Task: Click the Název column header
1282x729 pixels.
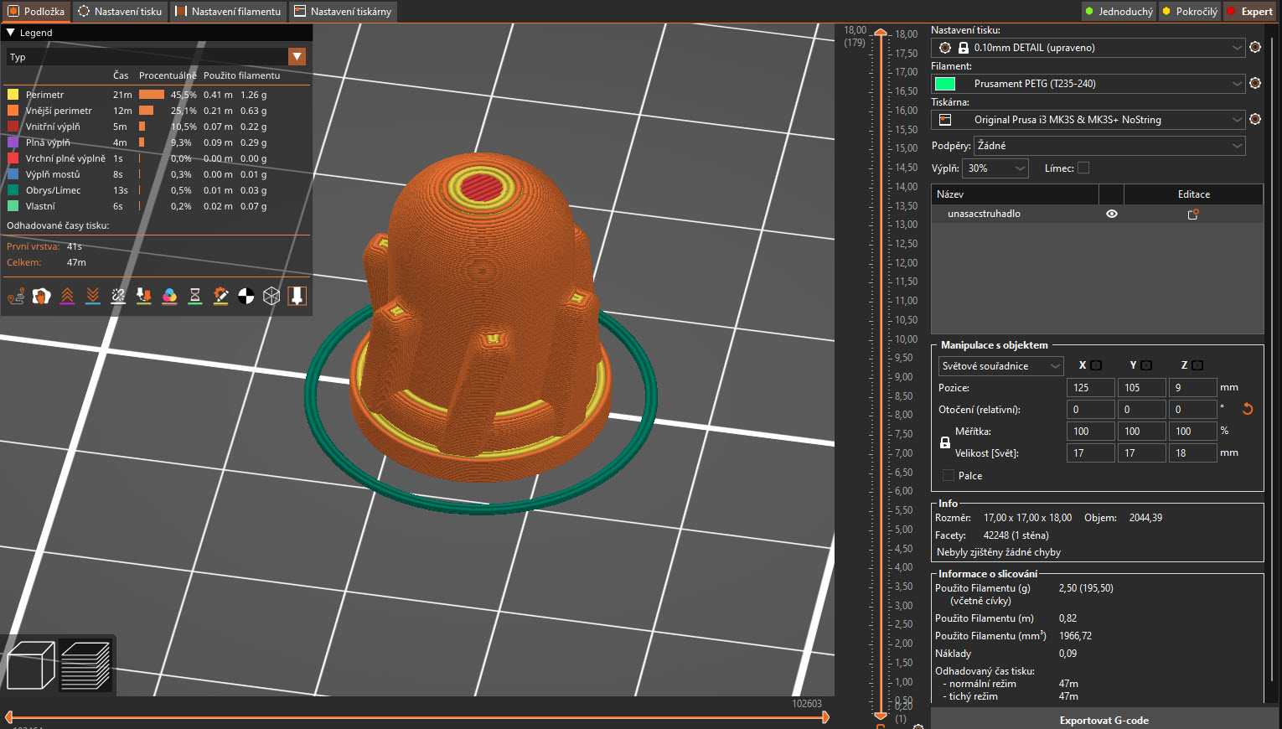Action: (1015, 194)
